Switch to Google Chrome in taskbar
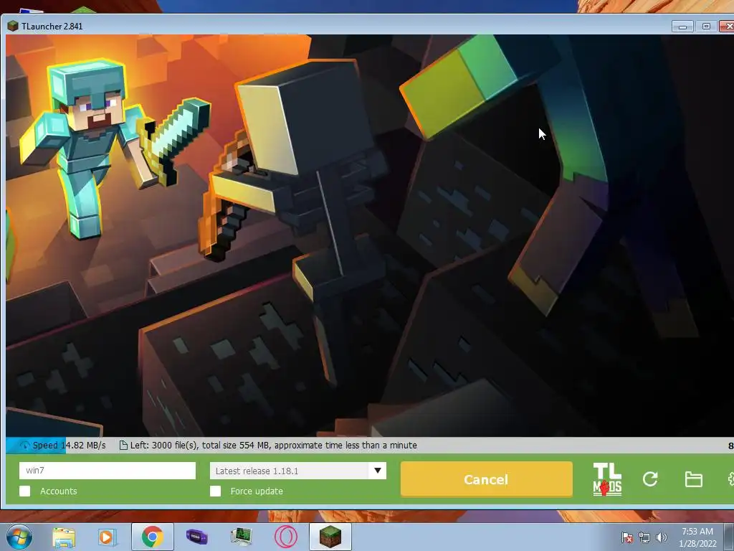This screenshot has height=551, width=734. pyautogui.click(x=153, y=537)
